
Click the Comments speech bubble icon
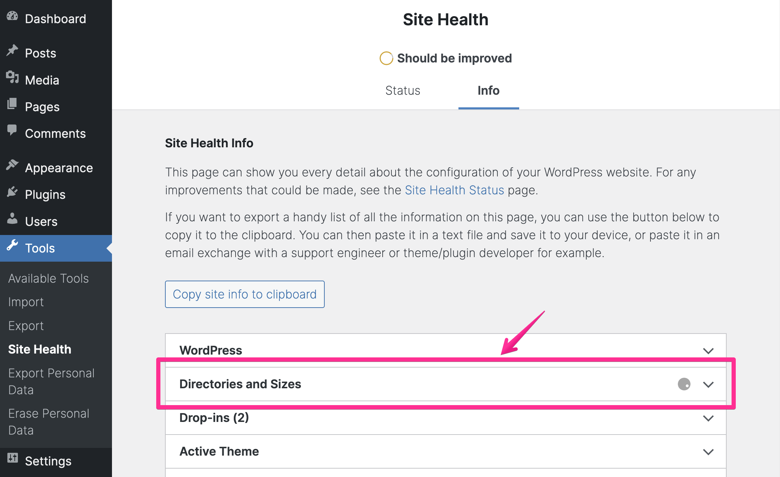point(12,130)
